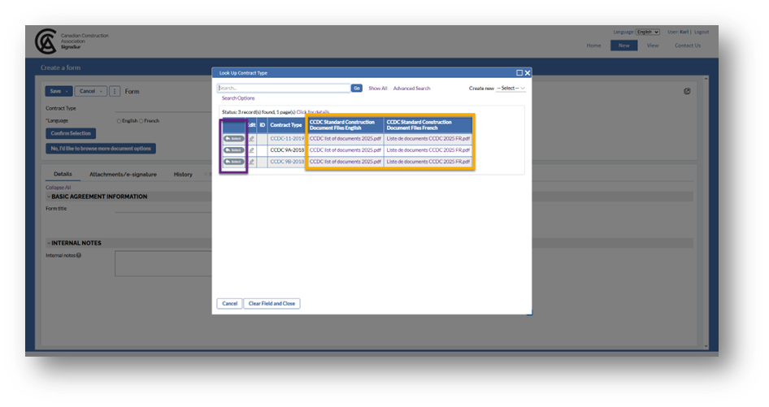This screenshot has width=769, height=407.
Task: Close the Look Up Contract Type dialog
Action: tap(528, 73)
